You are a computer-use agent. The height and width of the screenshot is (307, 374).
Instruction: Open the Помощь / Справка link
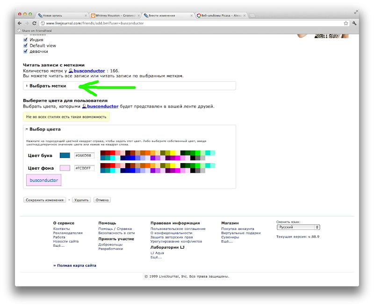(x=115, y=228)
